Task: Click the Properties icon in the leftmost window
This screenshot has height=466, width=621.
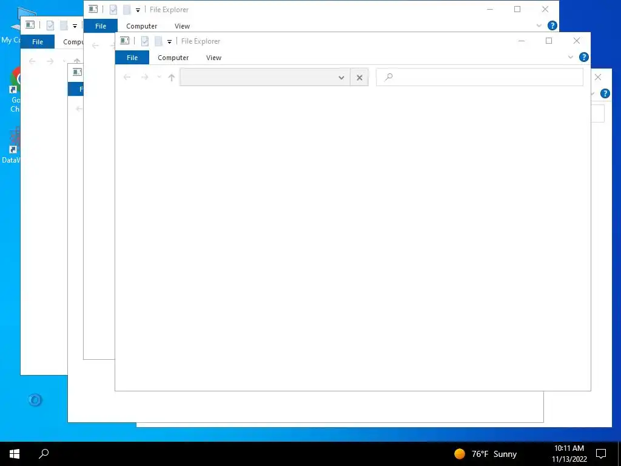Action: pyautogui.click(x=50, y=25)
